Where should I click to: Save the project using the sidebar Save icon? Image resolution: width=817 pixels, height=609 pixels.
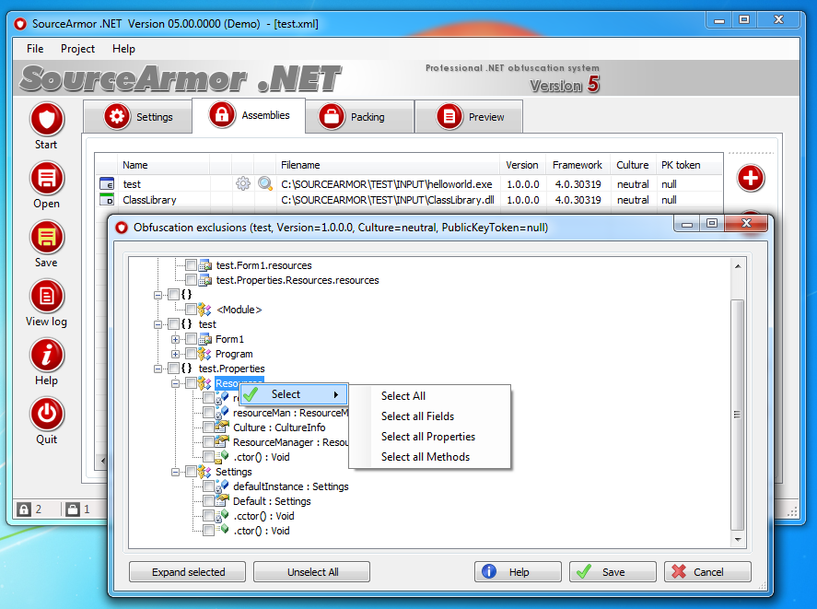tap(47, 237)
